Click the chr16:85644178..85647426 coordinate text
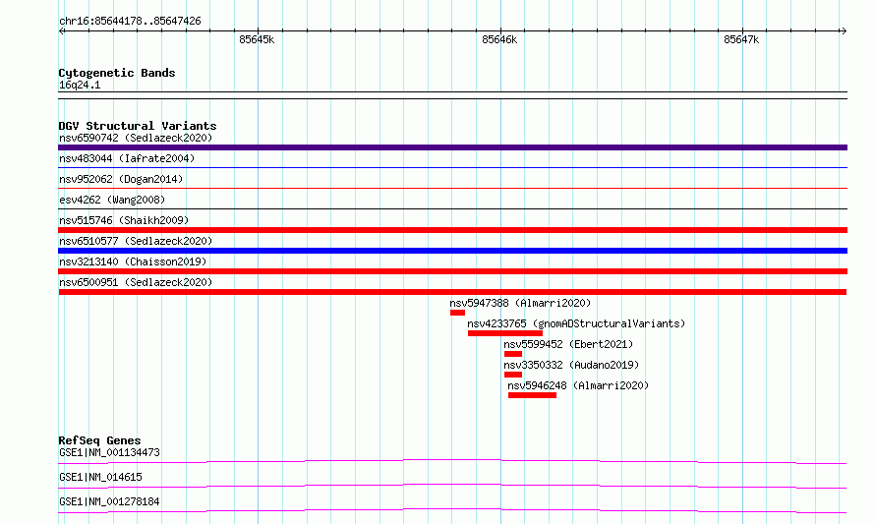The width and height of the screenshot is (875, 524). pos(130,22)
